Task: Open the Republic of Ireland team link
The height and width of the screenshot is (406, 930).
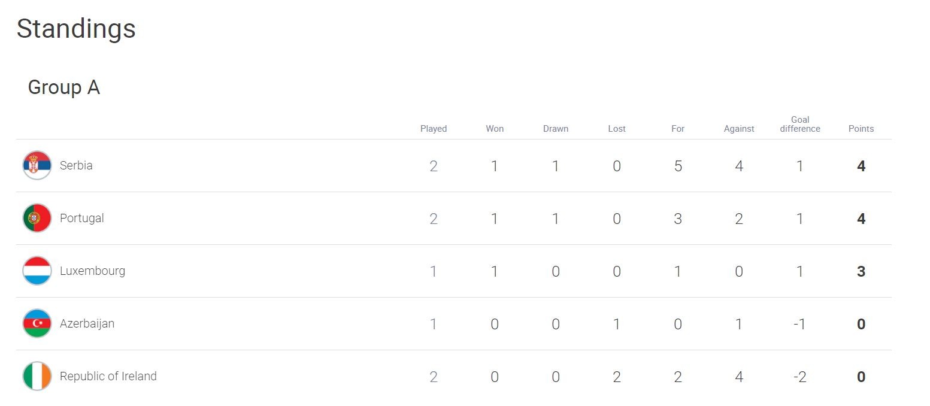Action: click(108, 376)
